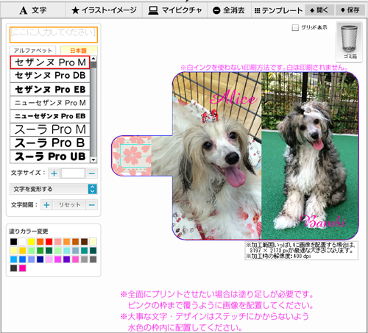This screenshot has height=333, width=368.
Task: Click 全消去 to clear everything
Action: pos(229,10)
